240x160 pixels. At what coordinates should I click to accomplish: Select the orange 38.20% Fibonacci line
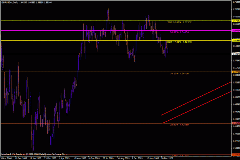pyautogui.click(x=116, y=72)
